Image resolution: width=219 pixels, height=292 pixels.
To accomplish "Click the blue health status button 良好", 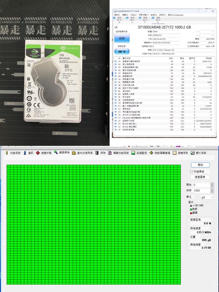I will coord(122,38).
